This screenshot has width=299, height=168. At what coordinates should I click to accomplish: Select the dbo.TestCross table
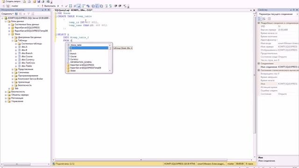28,63
